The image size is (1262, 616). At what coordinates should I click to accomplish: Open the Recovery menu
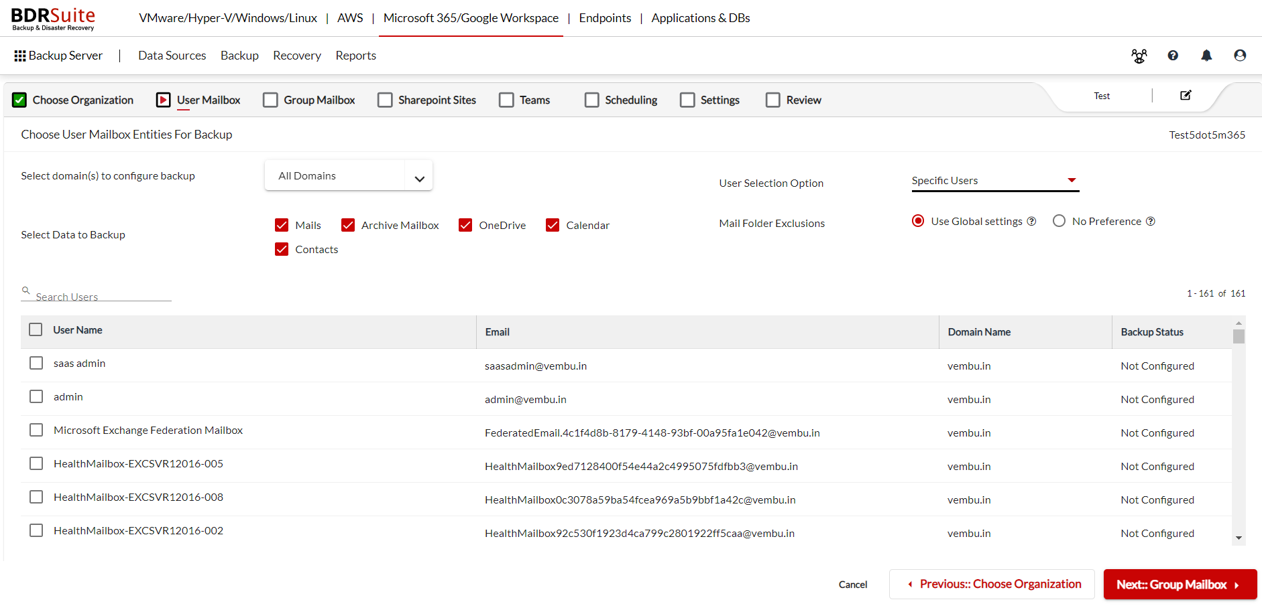click(297, 56)
